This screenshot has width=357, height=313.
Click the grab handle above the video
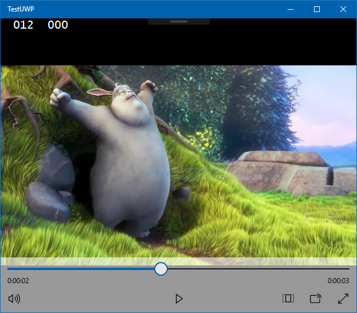179,22
